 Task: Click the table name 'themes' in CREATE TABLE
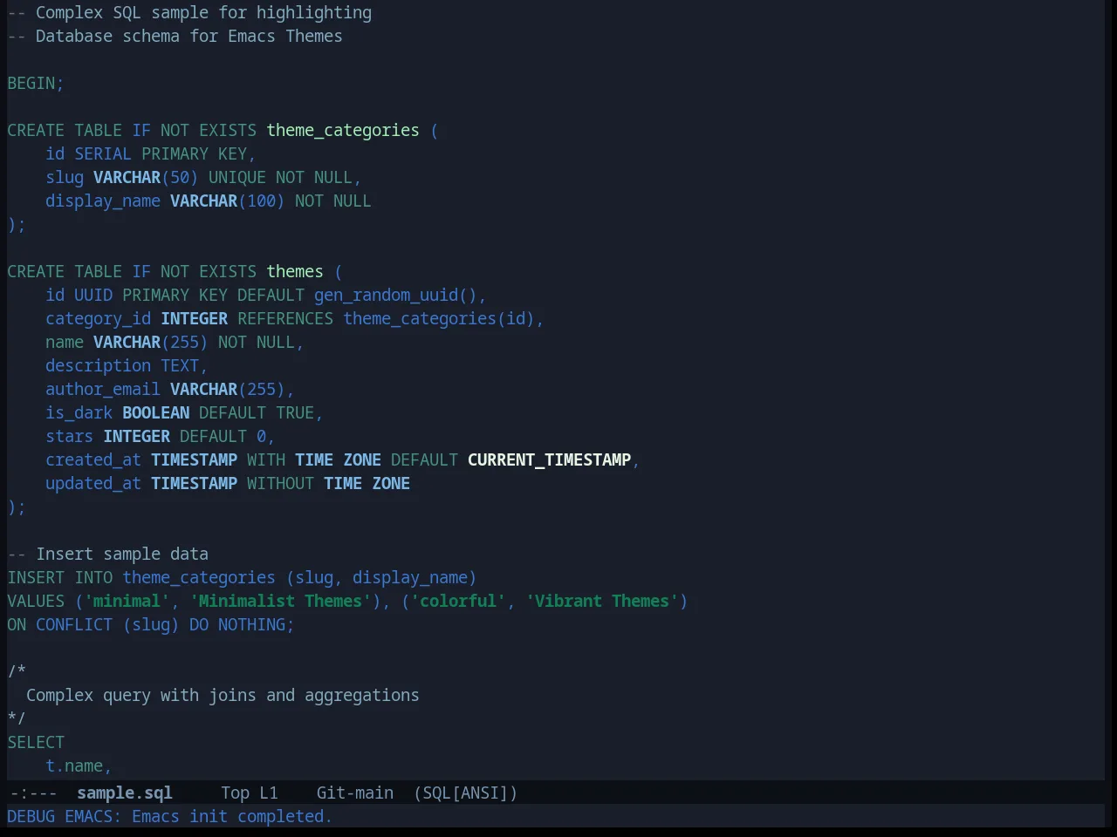click(x=295, y=271)
